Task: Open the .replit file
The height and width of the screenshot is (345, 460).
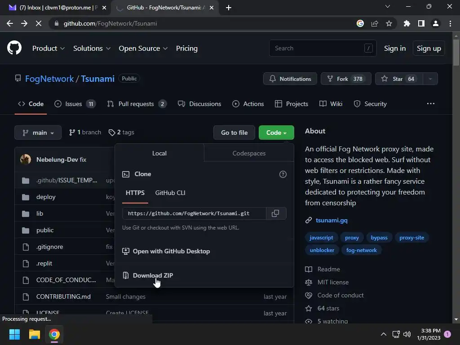Action: [44, 263]
